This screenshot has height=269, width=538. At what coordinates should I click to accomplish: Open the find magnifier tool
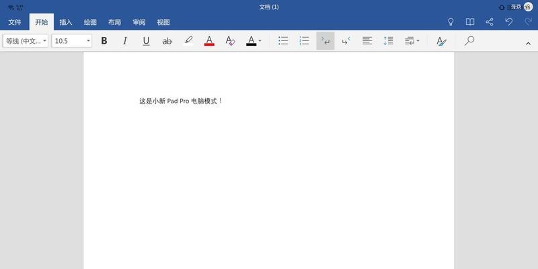469,41
